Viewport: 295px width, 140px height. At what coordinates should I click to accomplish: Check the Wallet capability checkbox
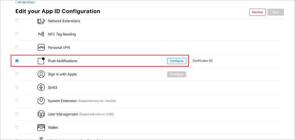pos(17,128)
